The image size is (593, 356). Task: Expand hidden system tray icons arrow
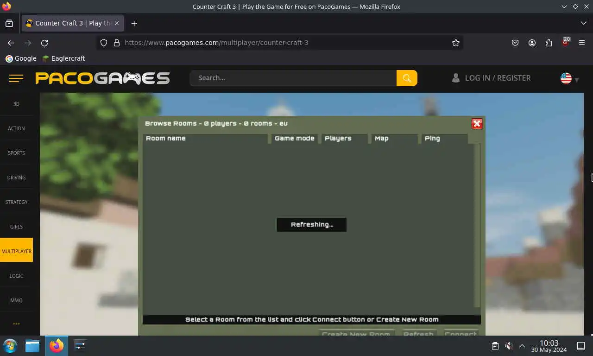click(522, 346)
